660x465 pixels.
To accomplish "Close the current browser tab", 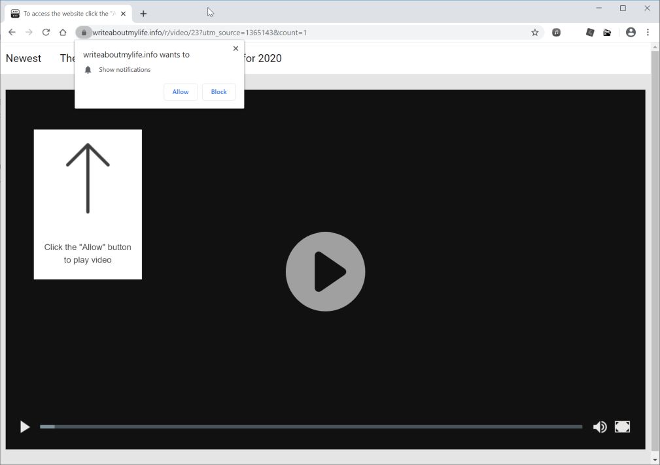I will tap(123, 14).
